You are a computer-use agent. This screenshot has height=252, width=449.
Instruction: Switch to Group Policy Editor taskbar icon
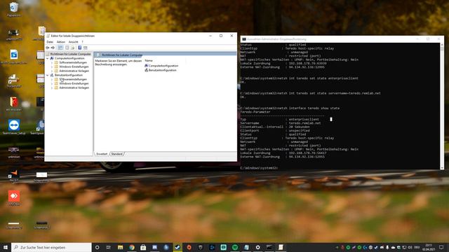click(281, 247)
